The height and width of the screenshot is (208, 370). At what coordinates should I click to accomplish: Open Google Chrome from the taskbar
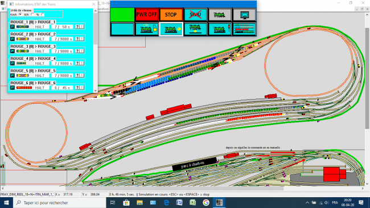click(x=206, y=202)
